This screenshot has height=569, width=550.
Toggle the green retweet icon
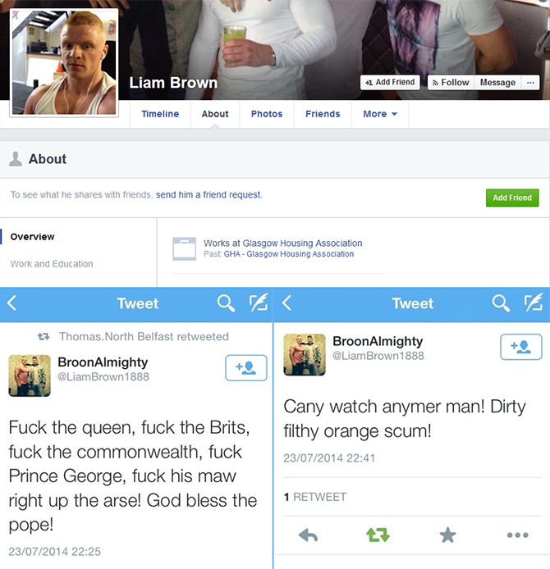coord(378,535)
